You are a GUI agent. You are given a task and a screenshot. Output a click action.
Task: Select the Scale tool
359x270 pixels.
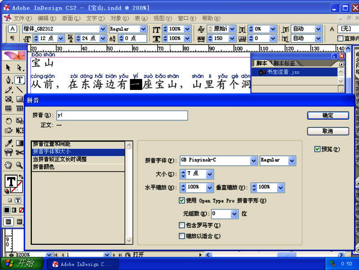(x=19, y=121)
